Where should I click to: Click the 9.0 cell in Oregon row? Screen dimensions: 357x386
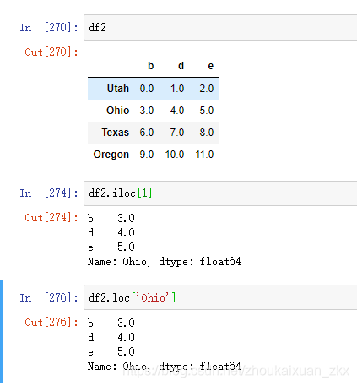tap(147, 155)
